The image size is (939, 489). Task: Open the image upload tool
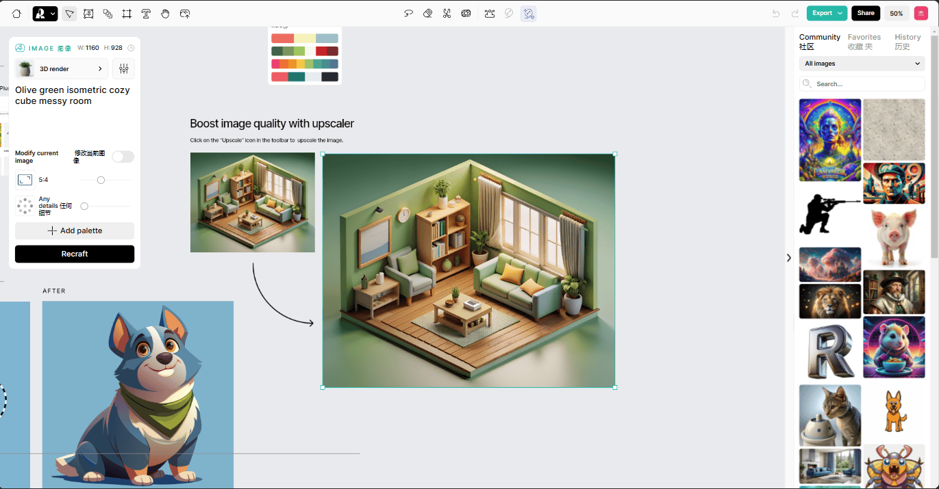click(184, 14)
